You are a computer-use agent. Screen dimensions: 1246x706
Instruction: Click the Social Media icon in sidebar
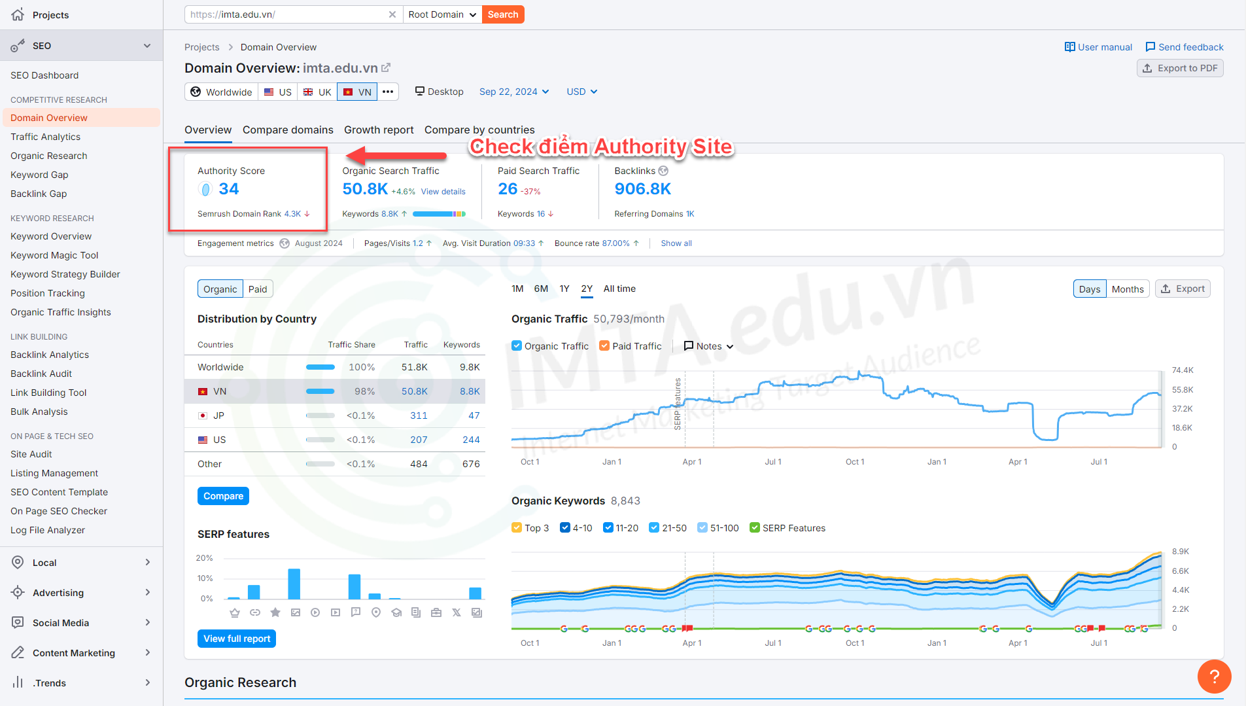(18, 622)
